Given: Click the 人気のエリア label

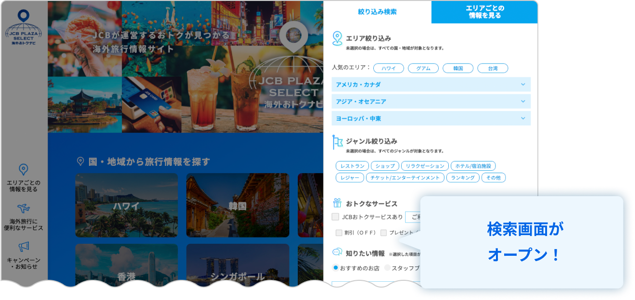Looking at the screenshot, I should tap(351, 68).
